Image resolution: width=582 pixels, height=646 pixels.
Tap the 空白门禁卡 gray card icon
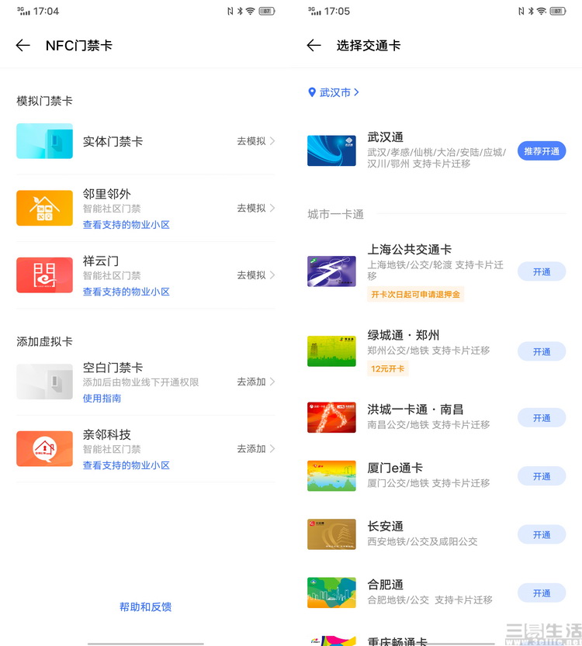[x=44, y=382]
